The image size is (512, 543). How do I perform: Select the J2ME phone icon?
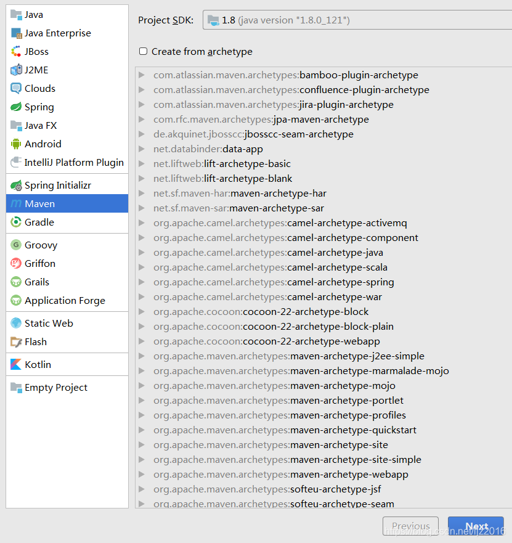[16, 70]
